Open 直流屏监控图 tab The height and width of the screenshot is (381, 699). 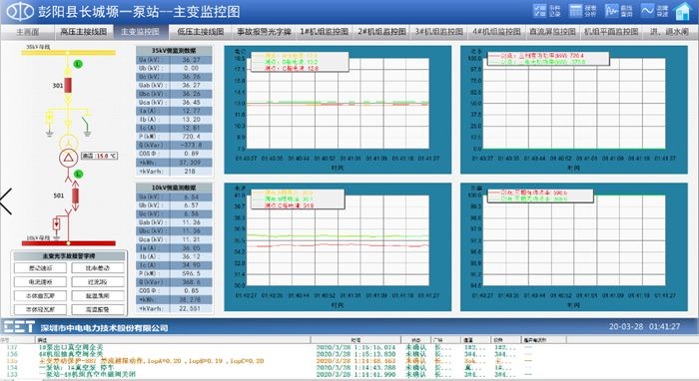point(552,32)
